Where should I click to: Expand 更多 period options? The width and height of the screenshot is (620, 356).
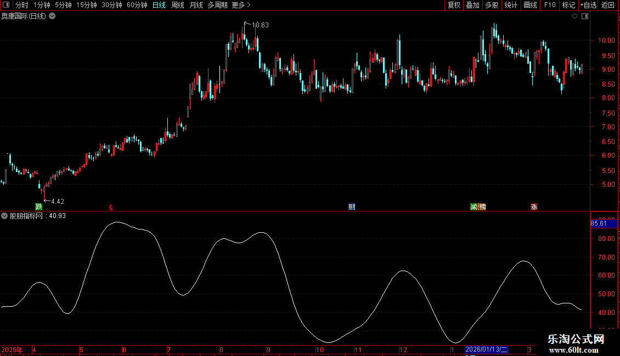tap(241, 5)
